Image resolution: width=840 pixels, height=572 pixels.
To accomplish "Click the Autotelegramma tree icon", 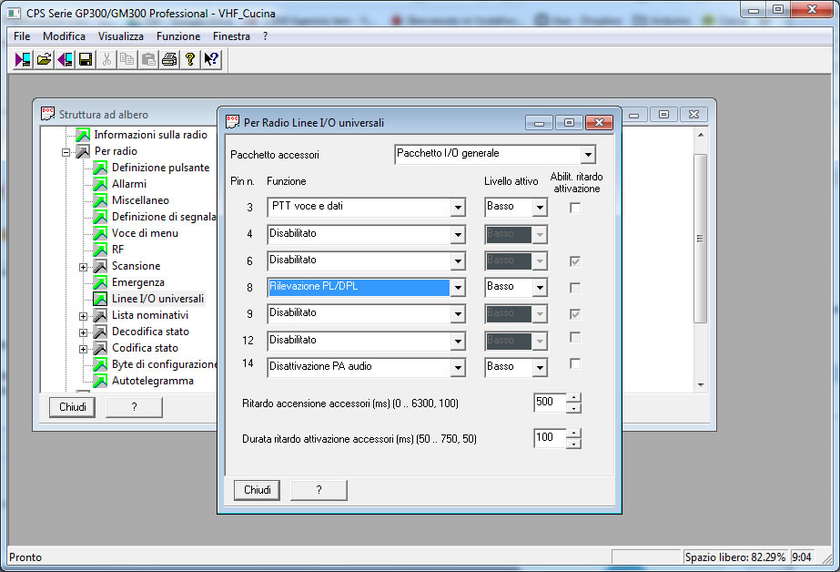I will 100,381.
